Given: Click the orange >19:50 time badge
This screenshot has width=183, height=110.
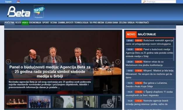Looking at the screenshot, I should pos(139,71).
